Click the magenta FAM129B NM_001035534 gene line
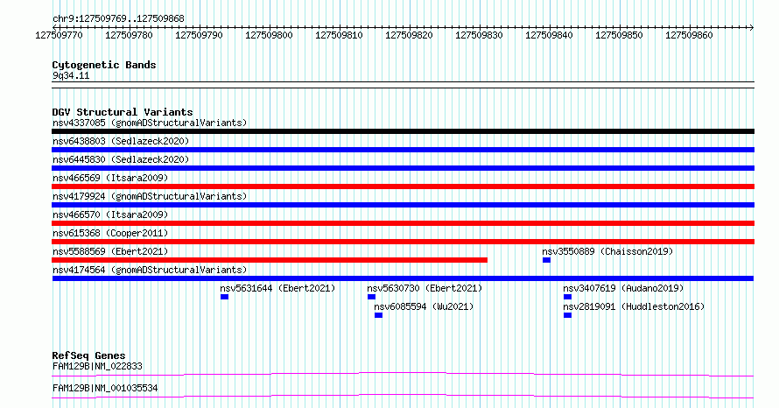Screen dimensions: 779x408 tap(403, 396)
